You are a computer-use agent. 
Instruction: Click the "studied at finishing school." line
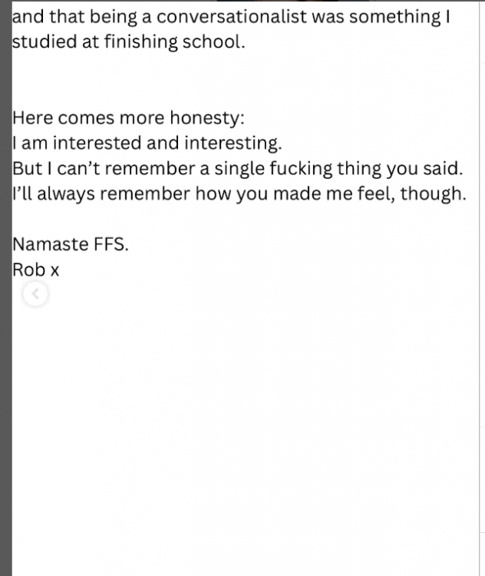pos(128,42)
